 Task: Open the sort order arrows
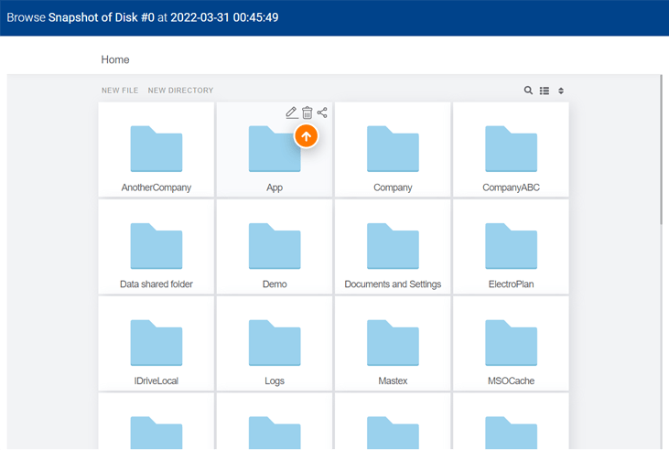561,91
